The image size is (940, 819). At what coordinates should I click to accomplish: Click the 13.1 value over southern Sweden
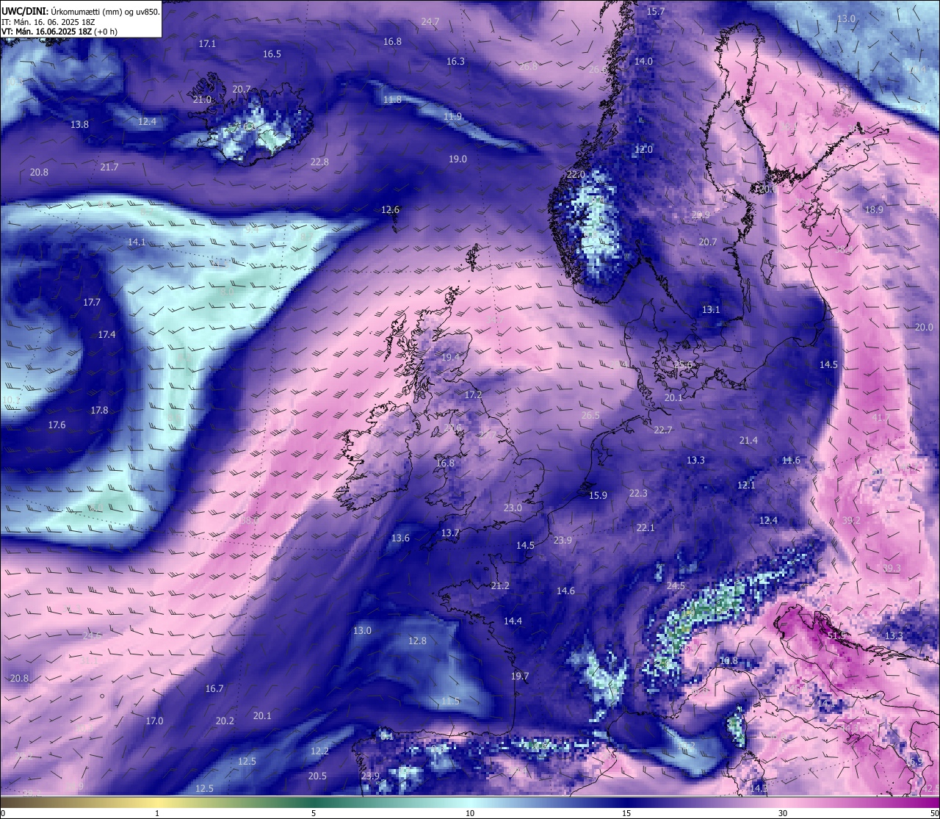pyautogui.click(x=711, y=309)
